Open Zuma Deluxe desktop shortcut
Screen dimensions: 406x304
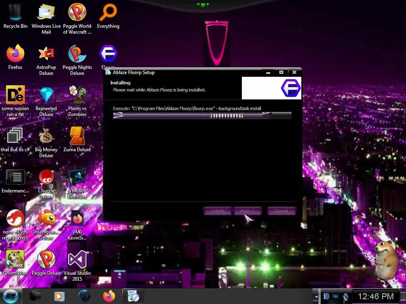(x=77, y=140)
